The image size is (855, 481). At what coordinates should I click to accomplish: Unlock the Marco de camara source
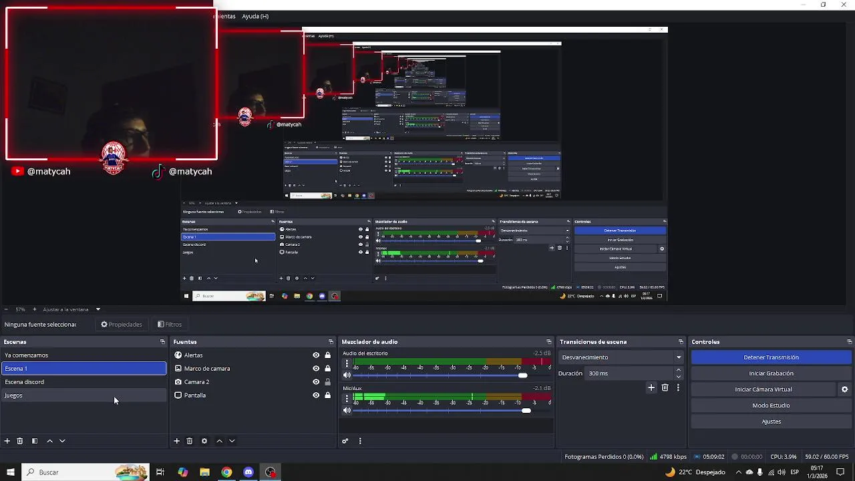[x=327, y=369]
